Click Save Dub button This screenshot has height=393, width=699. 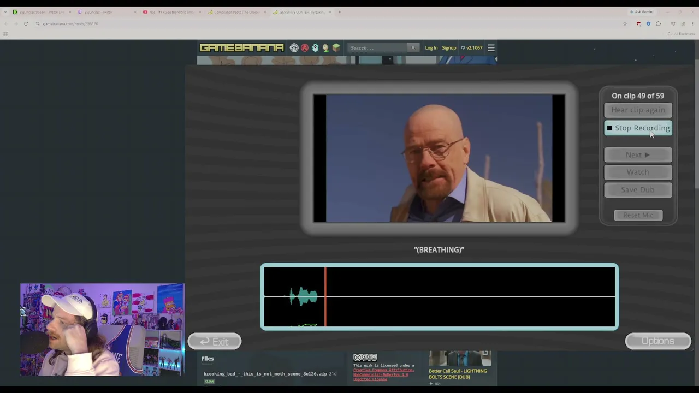pos(638,189)
